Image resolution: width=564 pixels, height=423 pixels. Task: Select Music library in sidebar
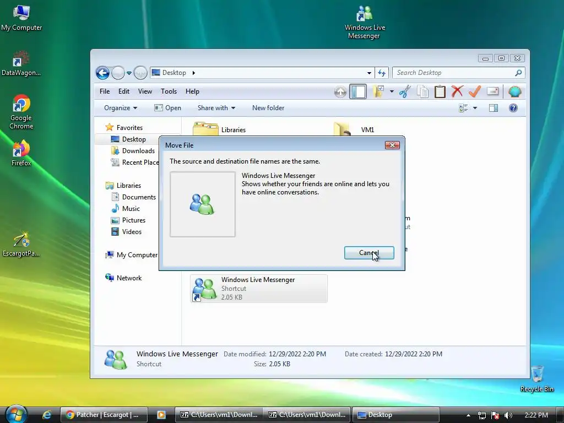click(125, 209)
